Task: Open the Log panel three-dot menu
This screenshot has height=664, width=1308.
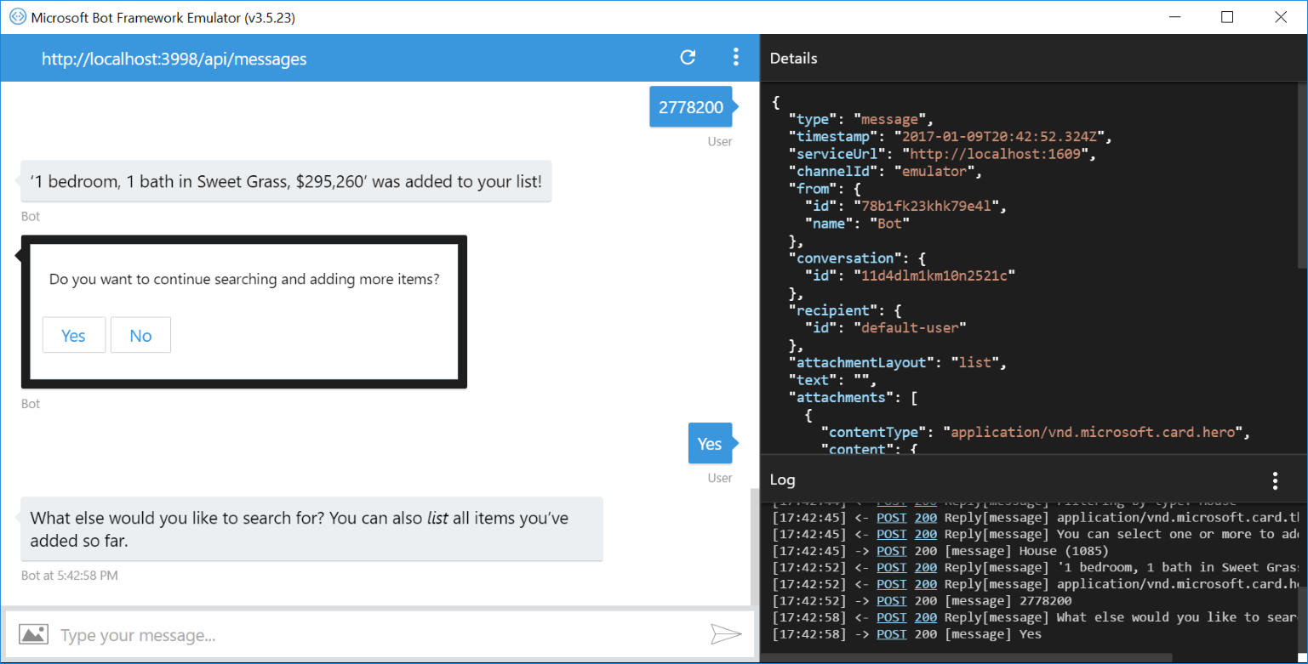Action: 1275,480
